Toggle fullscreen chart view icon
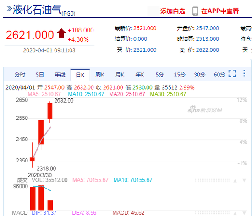 232,74
